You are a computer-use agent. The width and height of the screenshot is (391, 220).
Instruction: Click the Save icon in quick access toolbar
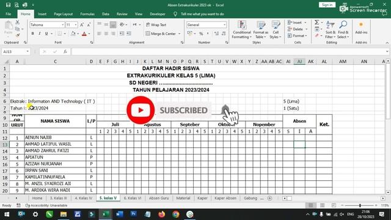8,5
